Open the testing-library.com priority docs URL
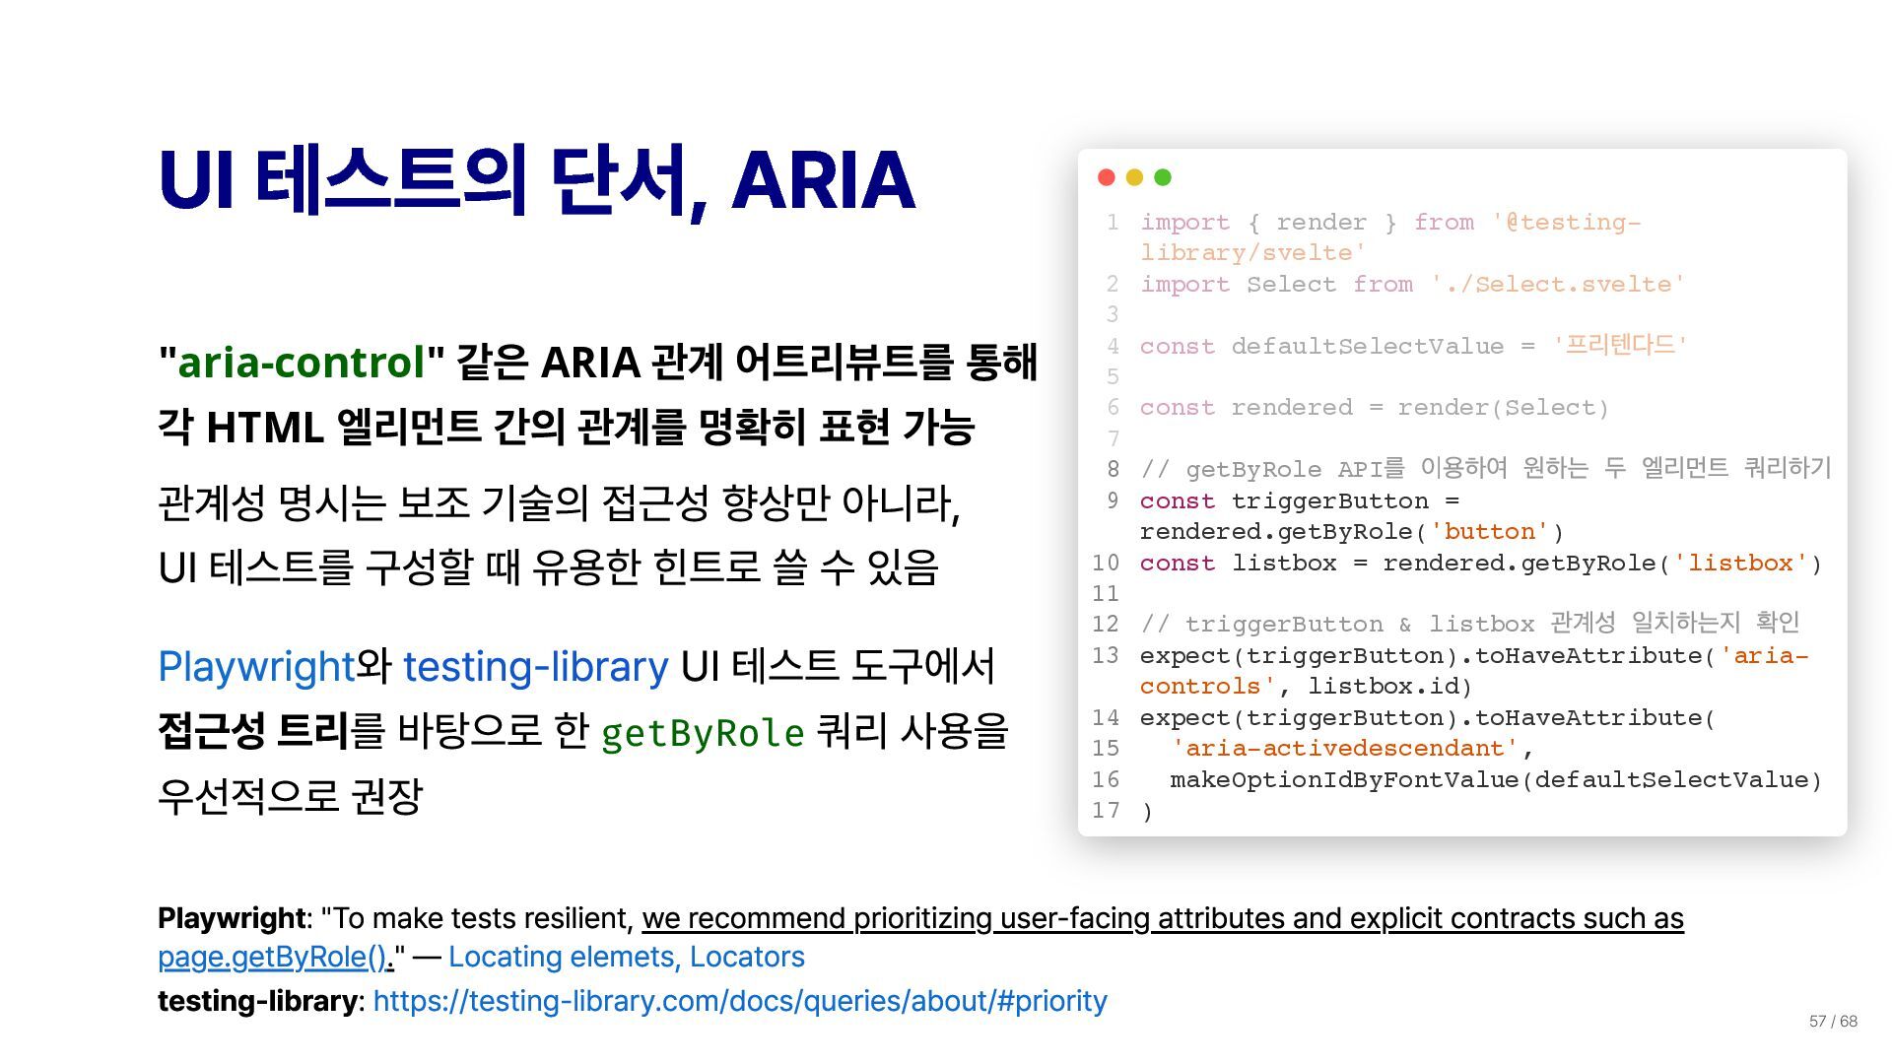The height and width of the screenshot is (1064, 1892). pyautogui.click(x=740, y=1001)
